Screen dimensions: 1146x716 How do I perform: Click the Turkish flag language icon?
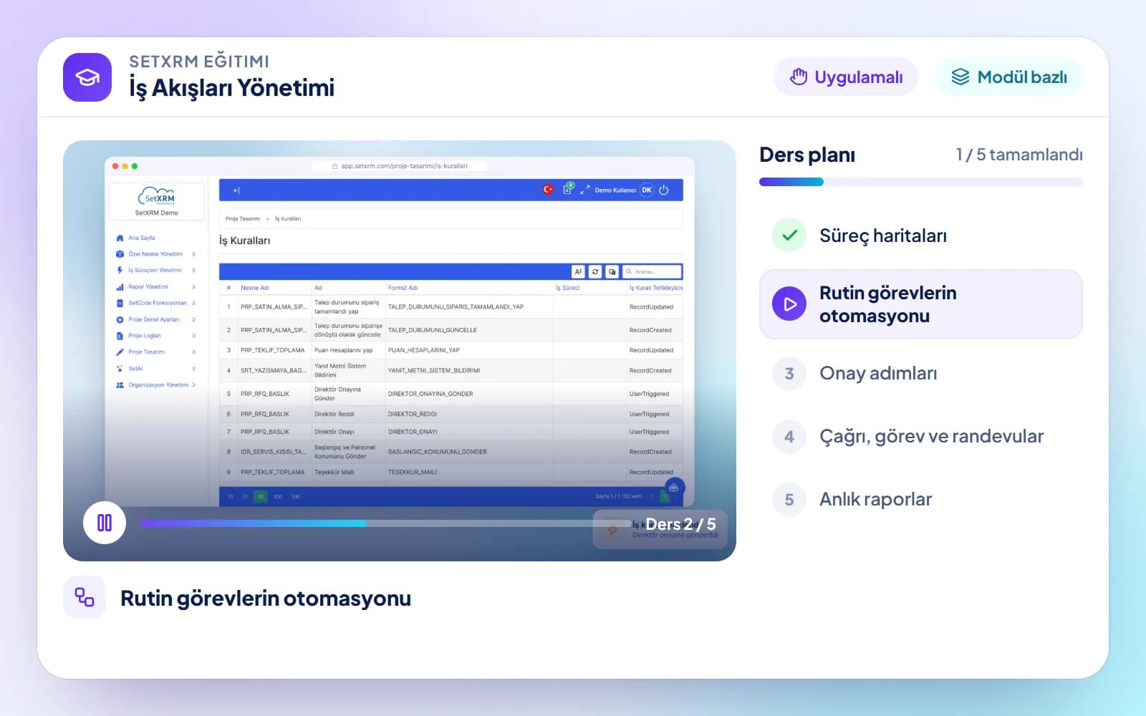click(x=548, y=190)
